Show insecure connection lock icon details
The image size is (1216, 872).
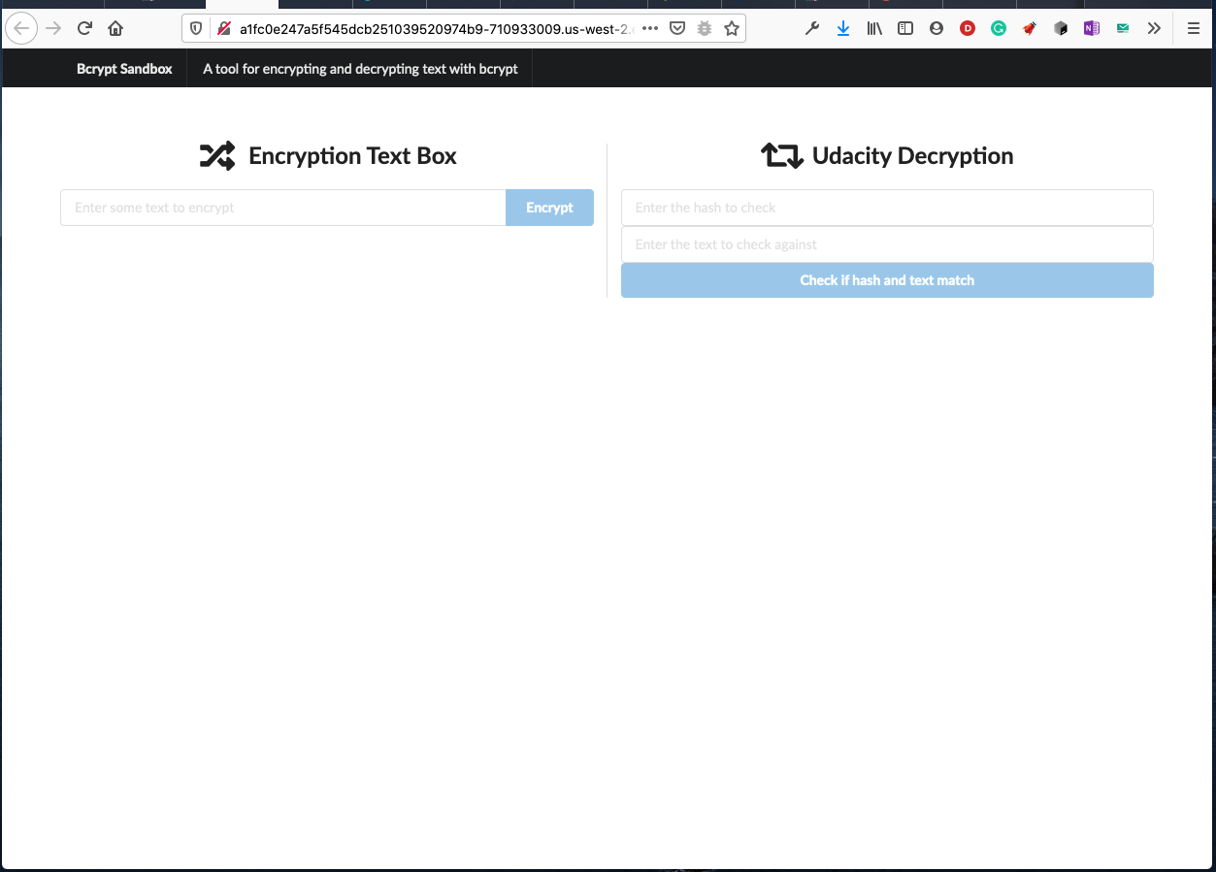coord(224,28)
